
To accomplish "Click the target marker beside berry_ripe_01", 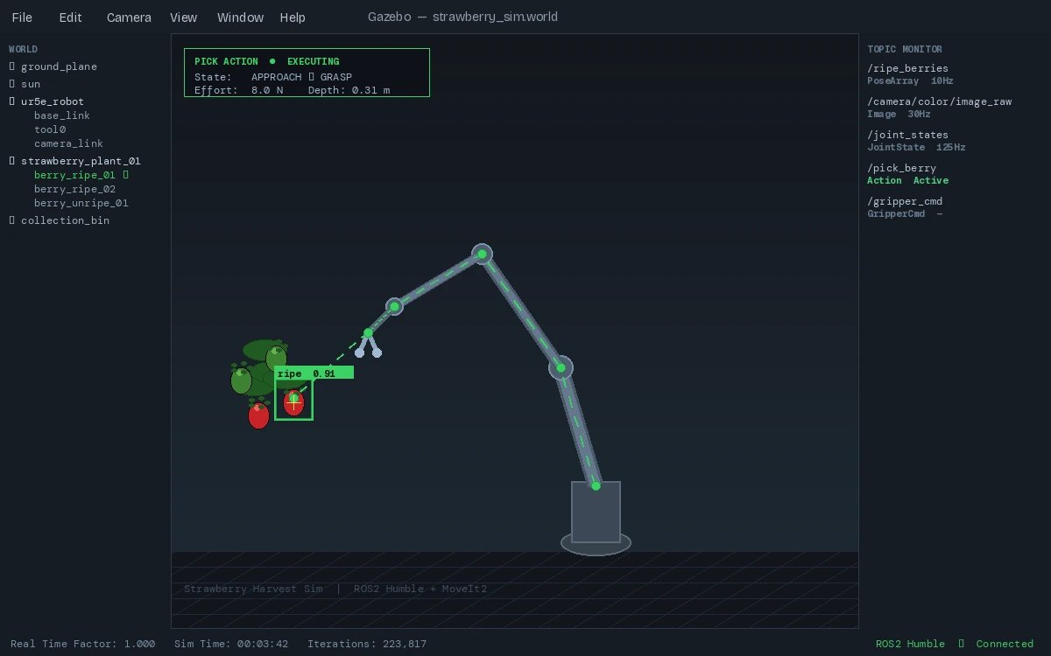I will 125,175.
